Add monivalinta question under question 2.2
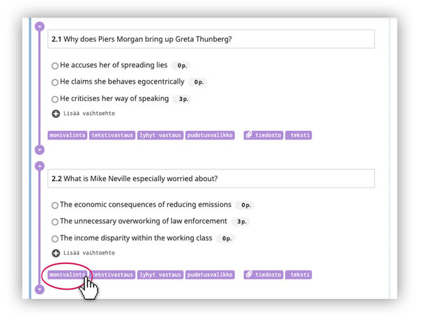The height and width of the screenshot is (324, 430). tap(67, 275)
